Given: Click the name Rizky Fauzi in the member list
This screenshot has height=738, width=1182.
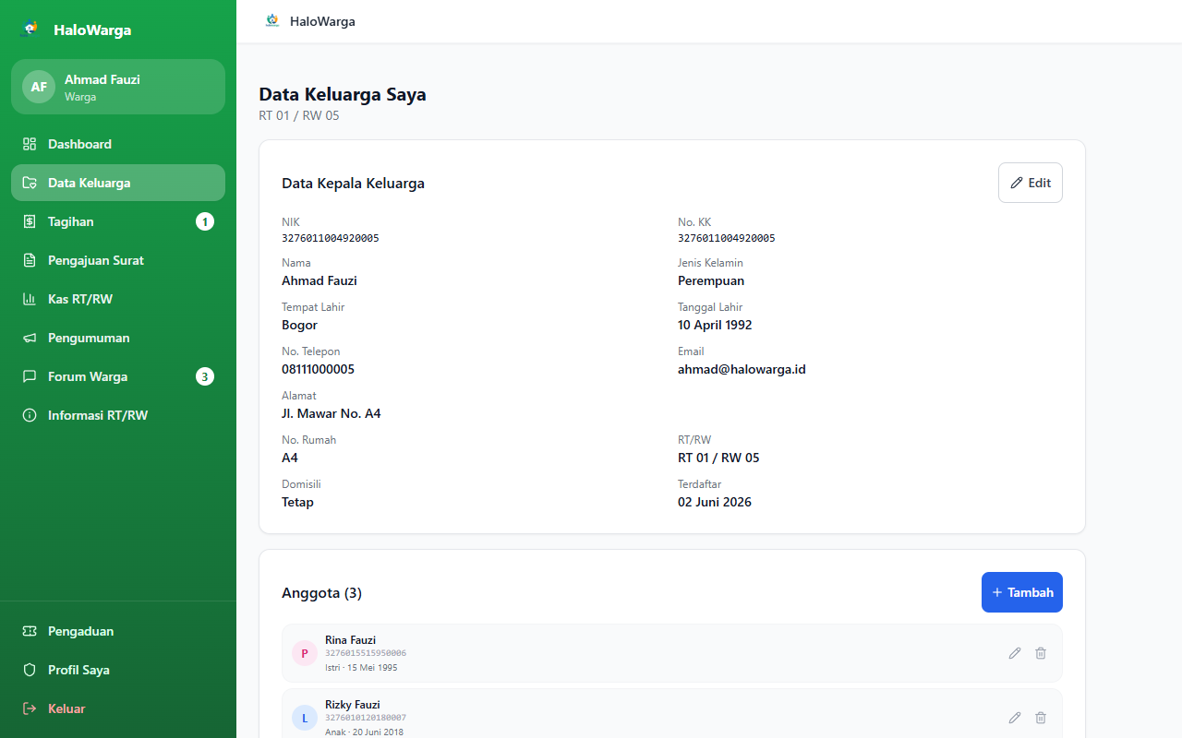Looking at the screenshot, I should click(353, 705).
